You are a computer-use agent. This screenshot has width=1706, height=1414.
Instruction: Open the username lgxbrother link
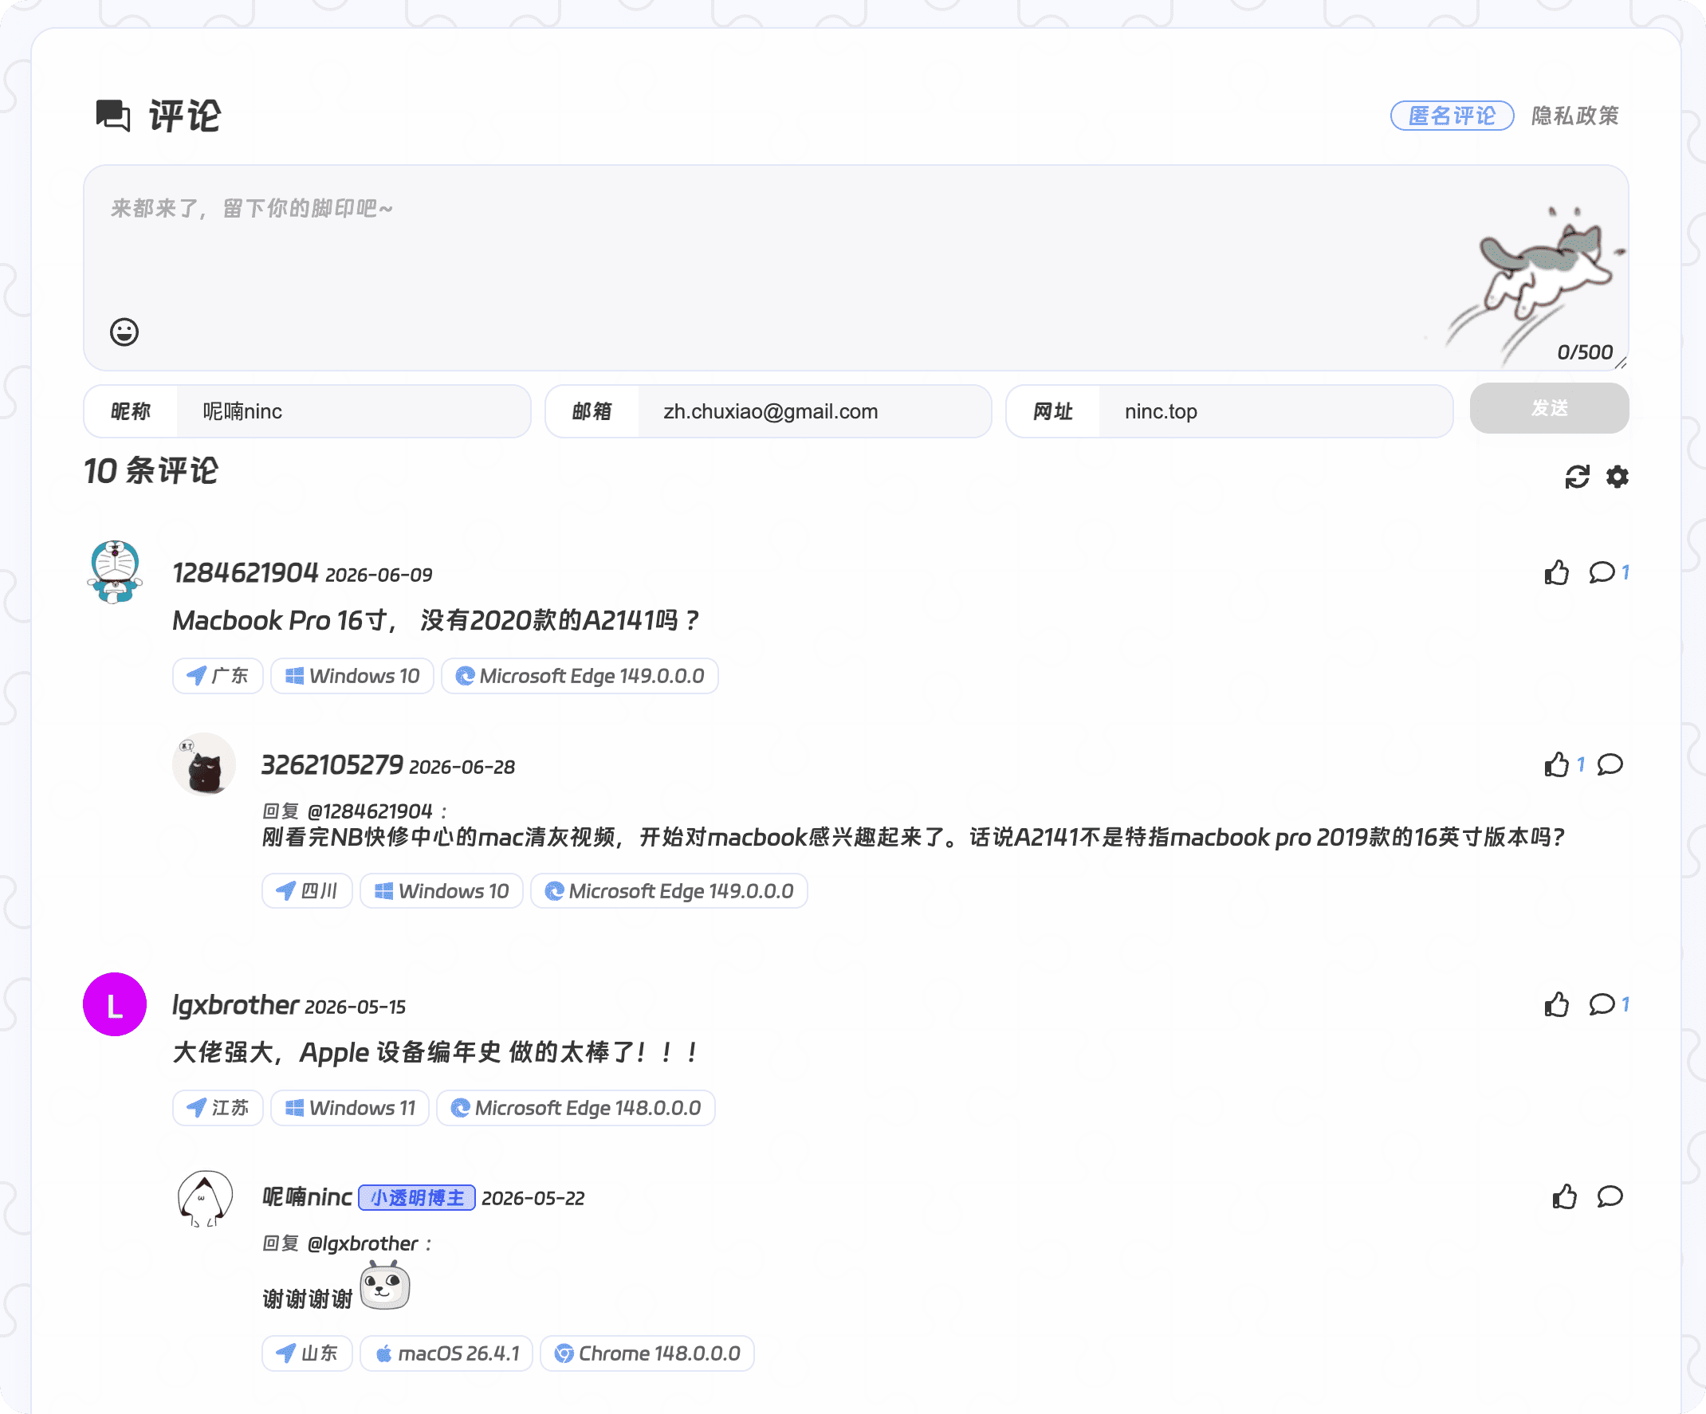pos(236,1005)
